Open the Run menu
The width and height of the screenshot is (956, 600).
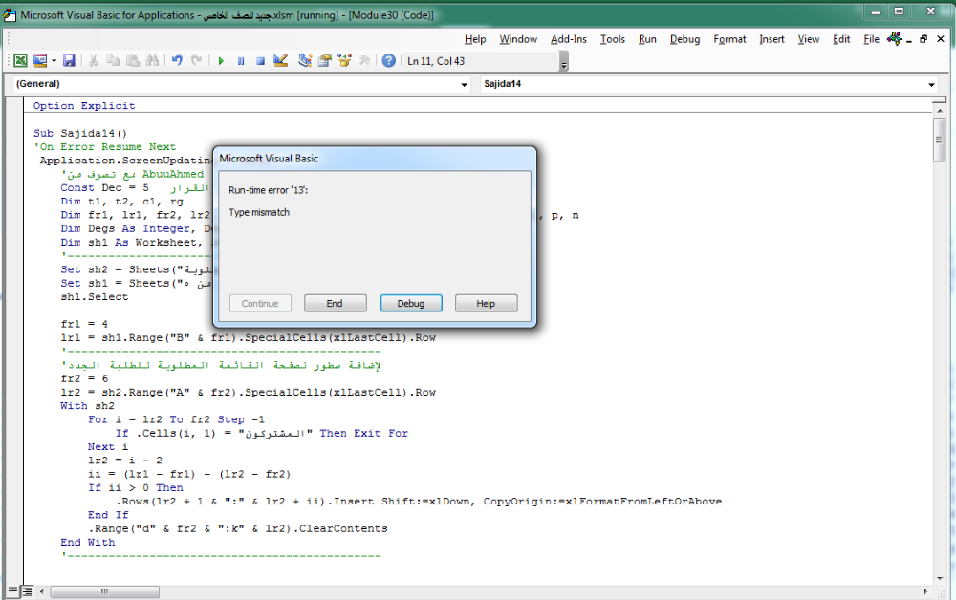click(647, 39)
